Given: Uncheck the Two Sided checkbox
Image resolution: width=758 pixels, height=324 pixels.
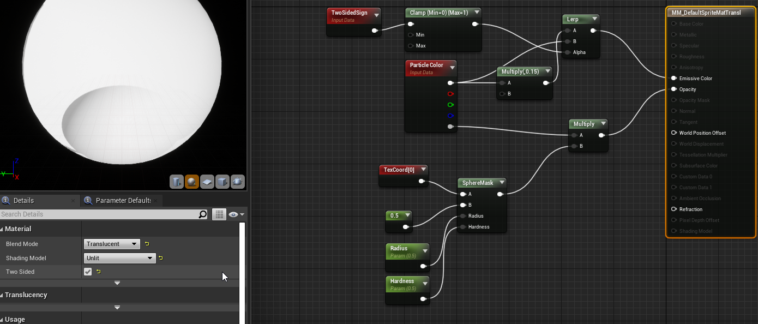Looking at the screenshot, I should click(x=88, y=271).
